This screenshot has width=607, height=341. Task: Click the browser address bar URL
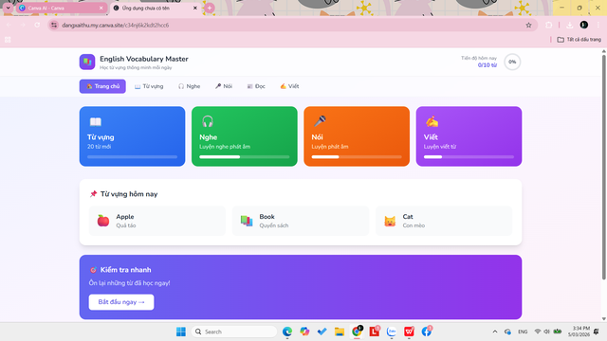116,26
